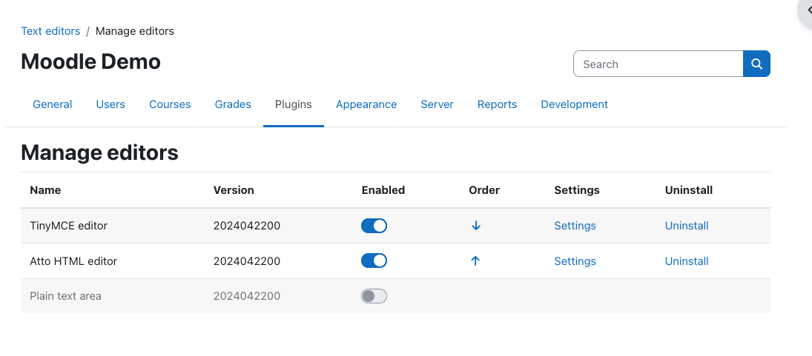Open the Development tab
This screenshot has height=356, width=812.
(x=574, y=104)
